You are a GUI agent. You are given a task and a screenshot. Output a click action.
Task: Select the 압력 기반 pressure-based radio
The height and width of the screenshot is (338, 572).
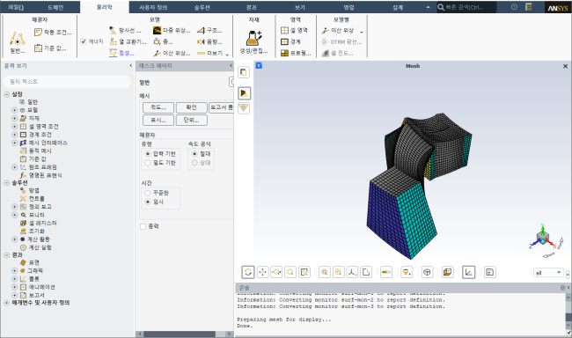click(x=148, y=154)
